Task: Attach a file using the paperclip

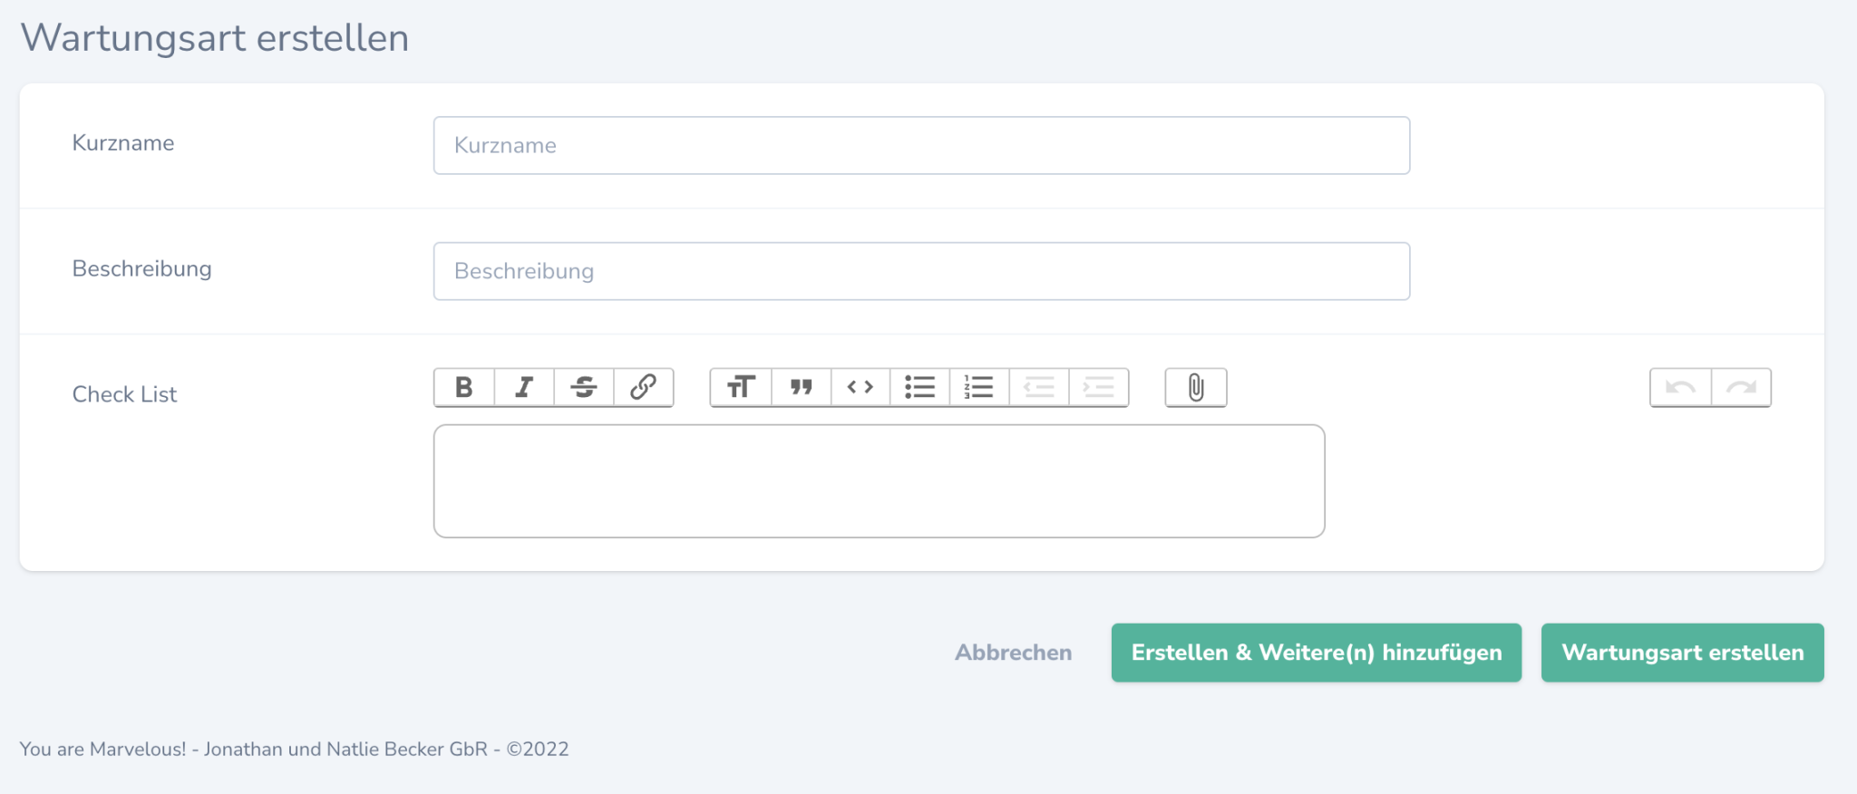Action: tap(1196, 388)
